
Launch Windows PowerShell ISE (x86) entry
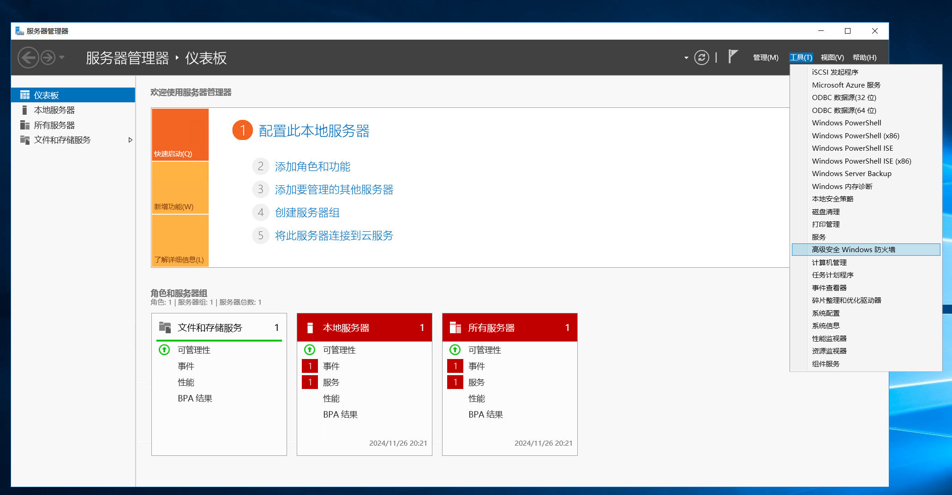(x=866, y=161)
